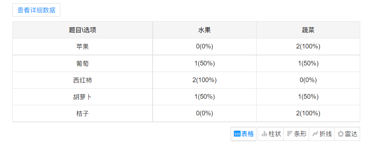Select the 蔬菜 column header
The height and width of the screenshot is (153, 370).
coord(308,30)
